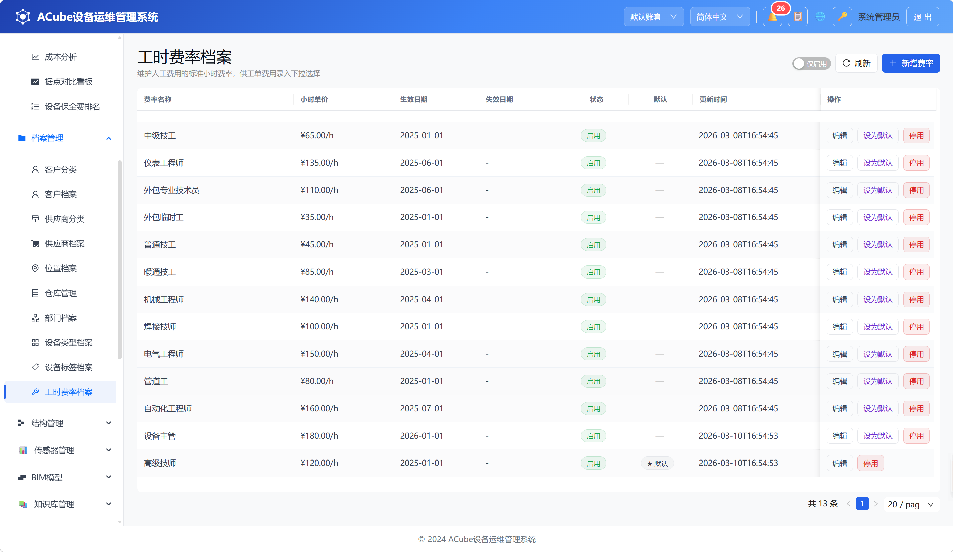Click the 供应商档案 cart icon
The image size is (953, 552).
click(35, 243)
